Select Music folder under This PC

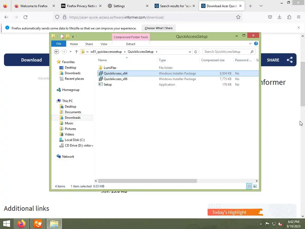point(69,123)
